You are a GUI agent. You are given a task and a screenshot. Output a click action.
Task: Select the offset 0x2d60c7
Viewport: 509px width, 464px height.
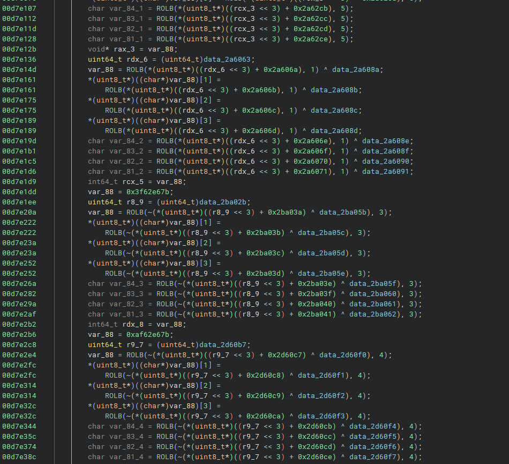(285, 355)
